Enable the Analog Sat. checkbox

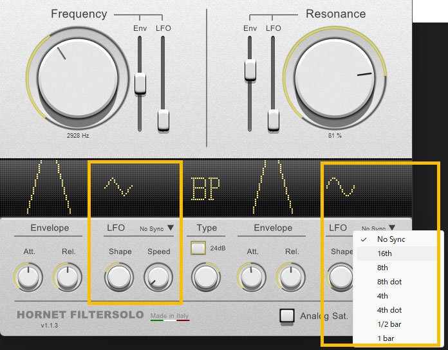tap(287, 315)
